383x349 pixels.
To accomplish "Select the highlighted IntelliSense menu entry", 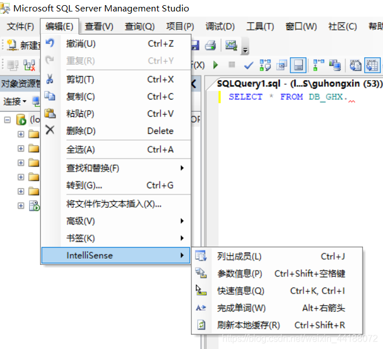I will [116, 255].
